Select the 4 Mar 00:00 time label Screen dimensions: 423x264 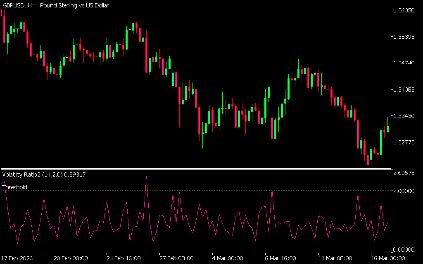pyautogui.click(x=227, y=258)
